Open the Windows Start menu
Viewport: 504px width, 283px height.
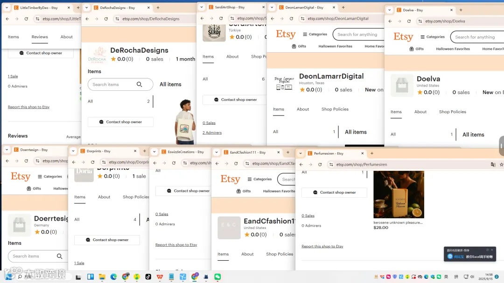coord(9,276)
